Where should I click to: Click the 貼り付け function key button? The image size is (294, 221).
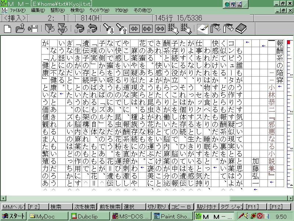click(207, 207)
